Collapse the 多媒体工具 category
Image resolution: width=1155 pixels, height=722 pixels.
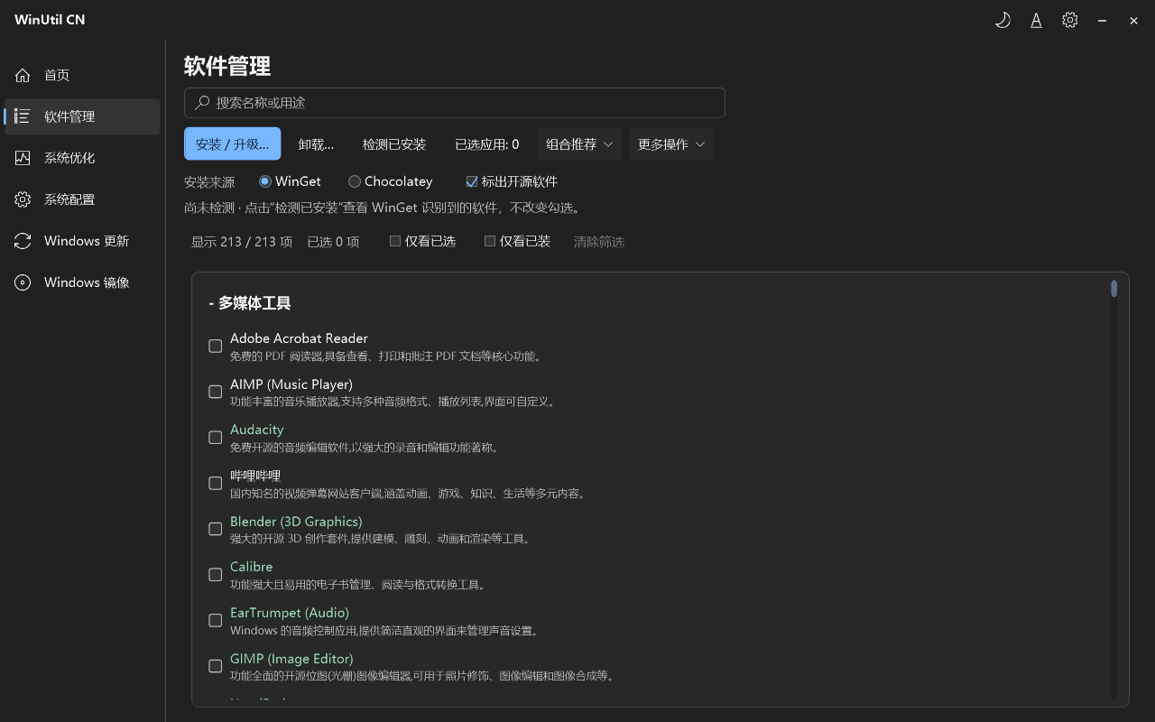[250, 303]
